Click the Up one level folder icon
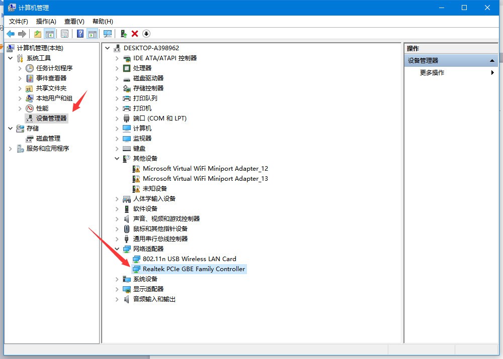Image resolution: width=503 pixels, height=359 pixels. [38, 34]
